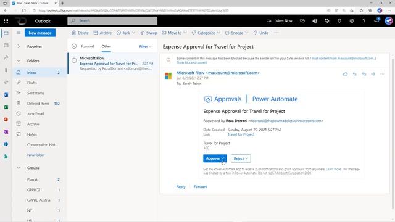Open Drafts folder
The image size is (395, 222).
click(39, 83)
